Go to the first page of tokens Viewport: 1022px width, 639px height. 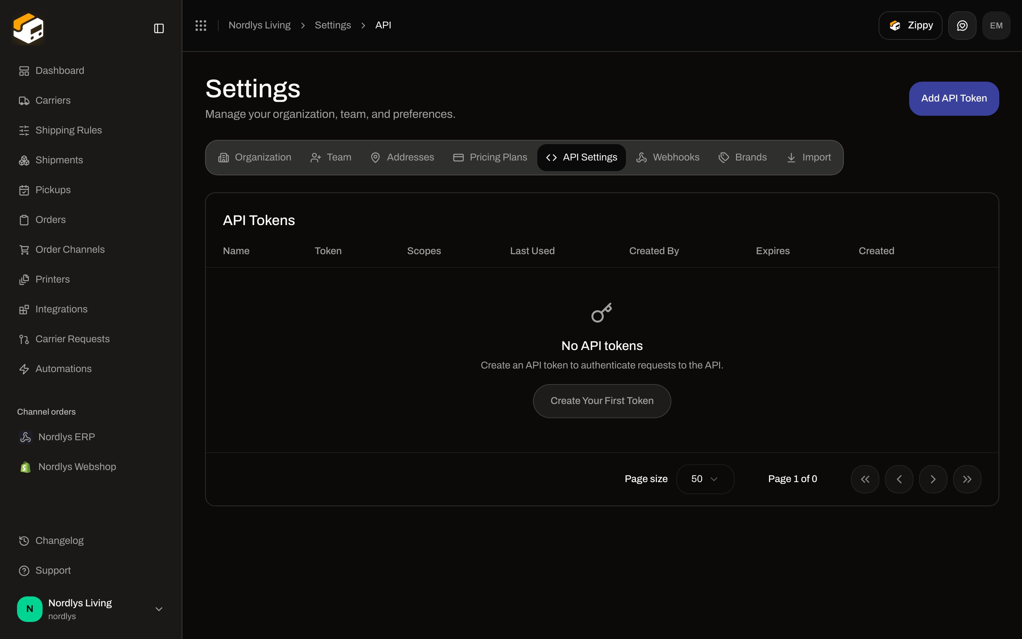865,479
